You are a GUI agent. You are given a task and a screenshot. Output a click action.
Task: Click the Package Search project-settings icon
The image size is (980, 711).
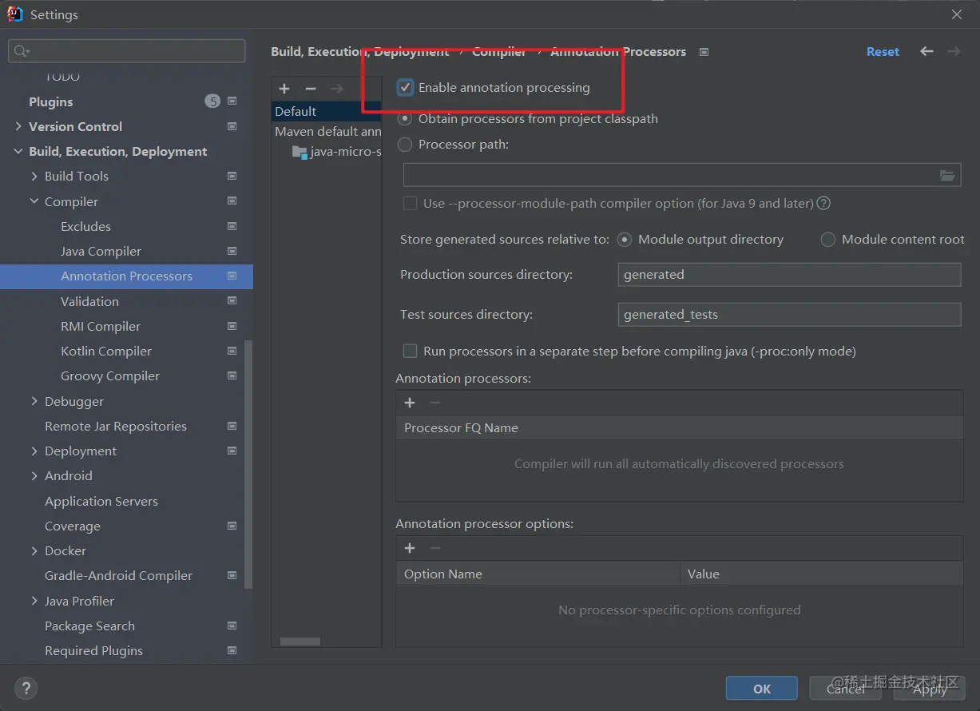[232, 626]
